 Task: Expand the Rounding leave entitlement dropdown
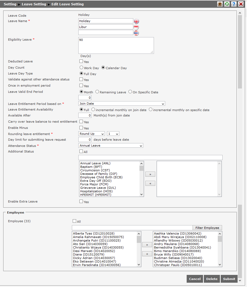coord(91,133)
